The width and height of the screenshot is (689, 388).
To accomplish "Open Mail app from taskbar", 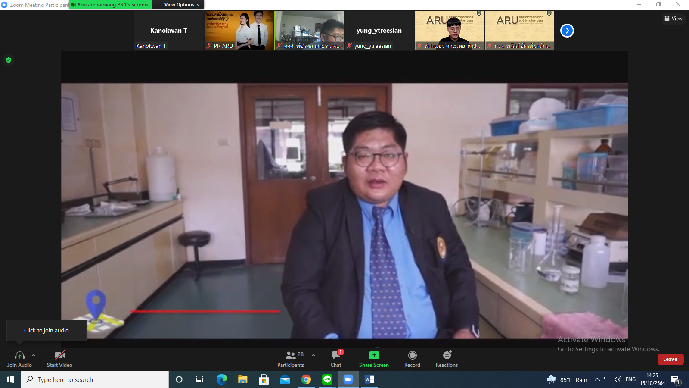I will 285,379.
